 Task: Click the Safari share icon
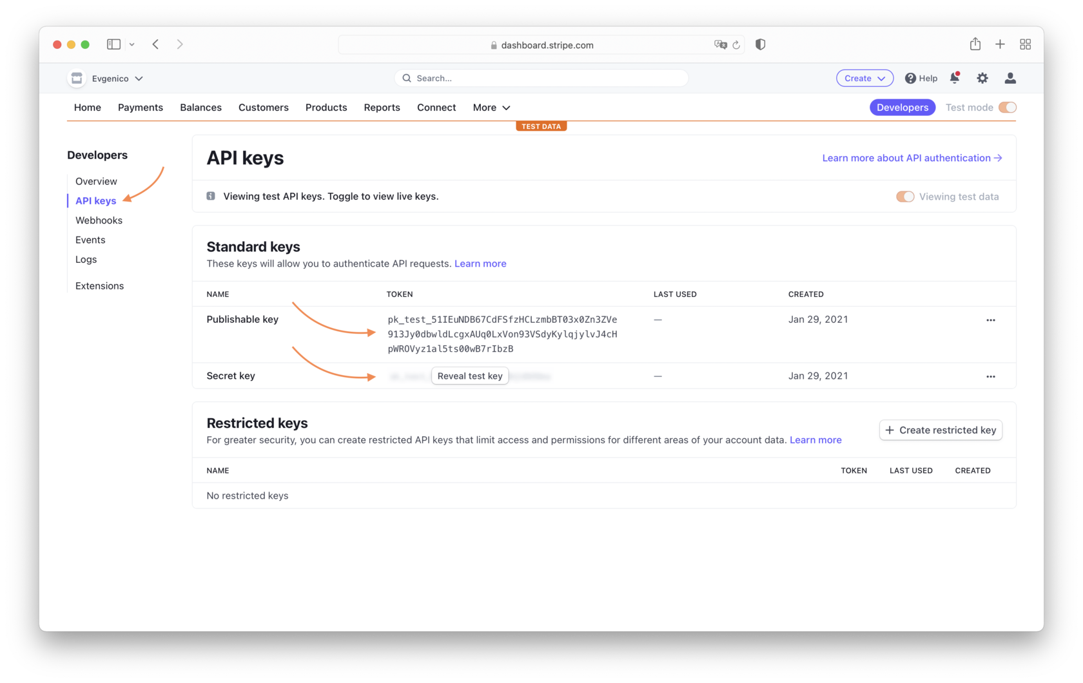(x=975, y=44)
